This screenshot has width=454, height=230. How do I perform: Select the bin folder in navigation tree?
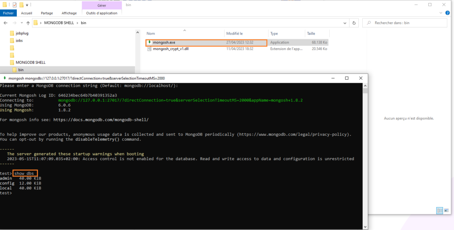point(21,69)
